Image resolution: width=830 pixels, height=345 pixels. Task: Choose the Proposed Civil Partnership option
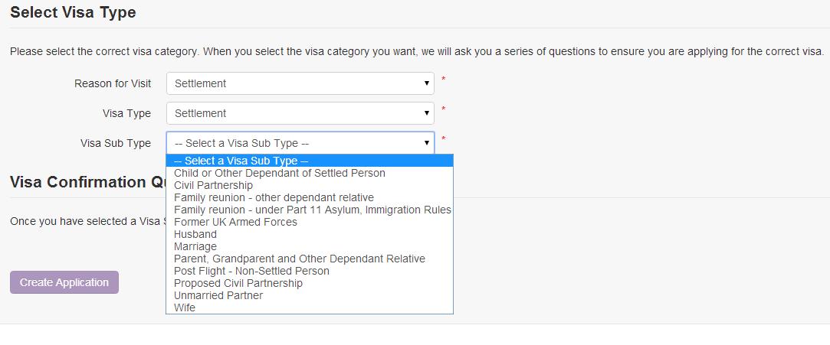[x=238, y=283]
